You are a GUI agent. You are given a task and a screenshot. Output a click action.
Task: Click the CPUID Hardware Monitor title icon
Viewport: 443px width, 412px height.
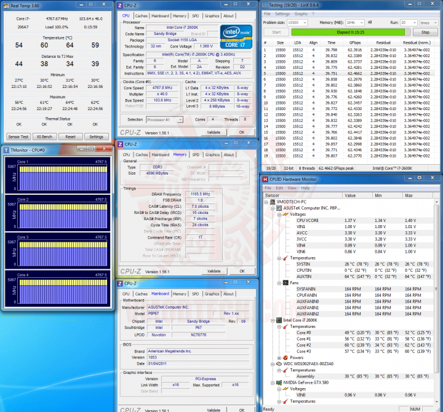coord(265,179)
